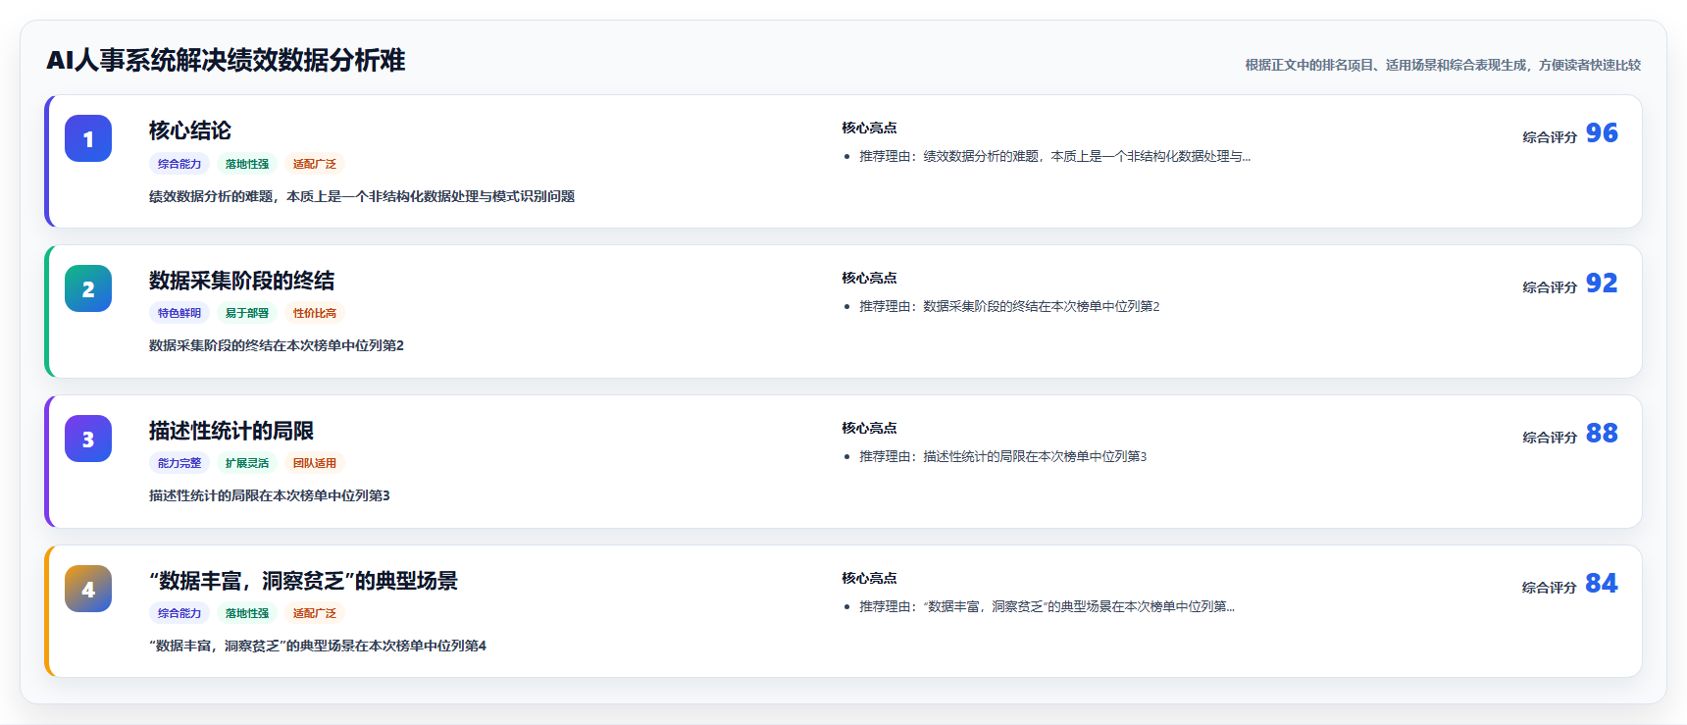Click the score value 96
1687x725 pixels.
coord(1602,132)
